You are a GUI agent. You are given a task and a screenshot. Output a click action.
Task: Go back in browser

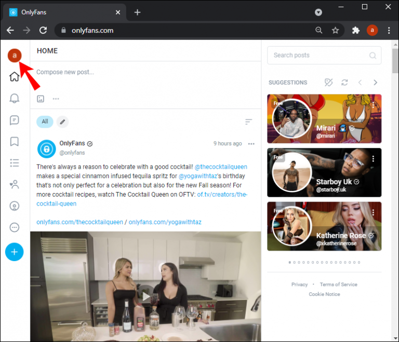click(x=10, y=30)
